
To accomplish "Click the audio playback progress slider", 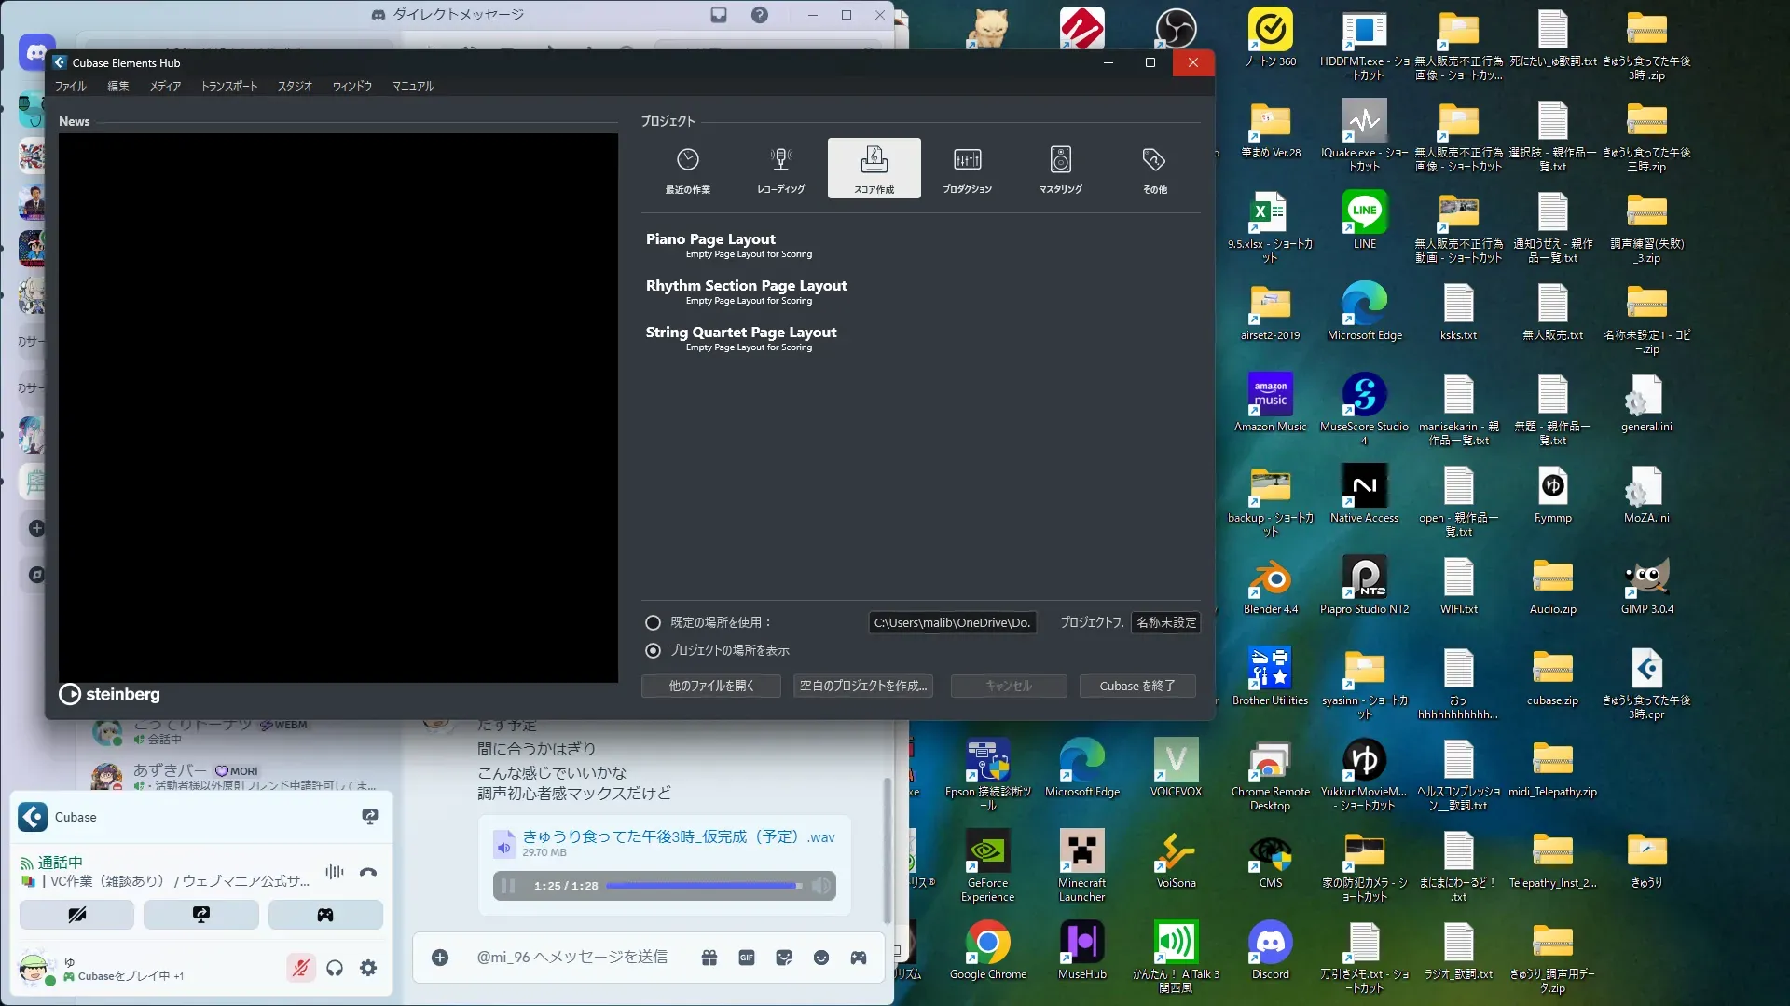I will pyautogui.click(x=704, y=886).
